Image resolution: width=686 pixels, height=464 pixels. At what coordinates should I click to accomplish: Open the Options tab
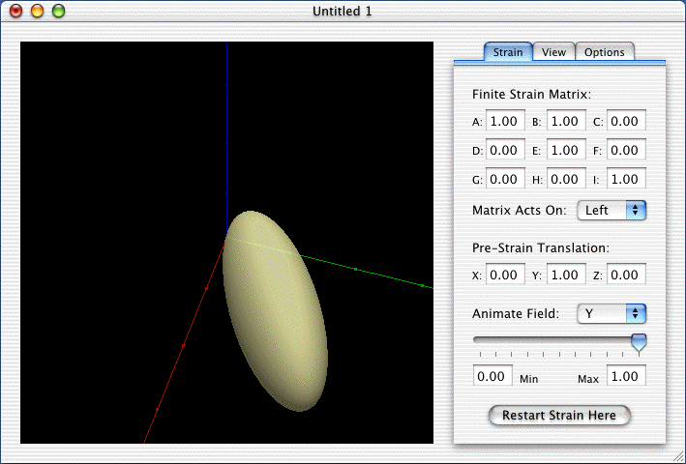point(605,52)
